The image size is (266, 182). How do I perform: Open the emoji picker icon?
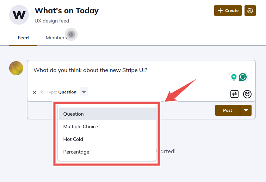(x=247, y=94)
